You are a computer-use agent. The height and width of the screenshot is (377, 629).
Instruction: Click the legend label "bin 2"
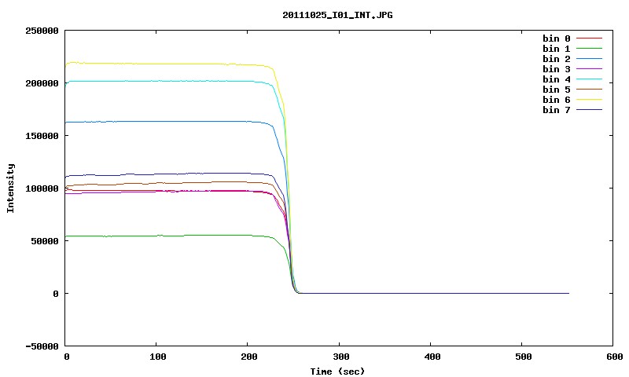pos(556,59)
